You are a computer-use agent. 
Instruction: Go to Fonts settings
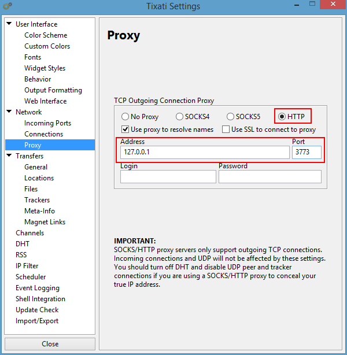pos(32,57)
